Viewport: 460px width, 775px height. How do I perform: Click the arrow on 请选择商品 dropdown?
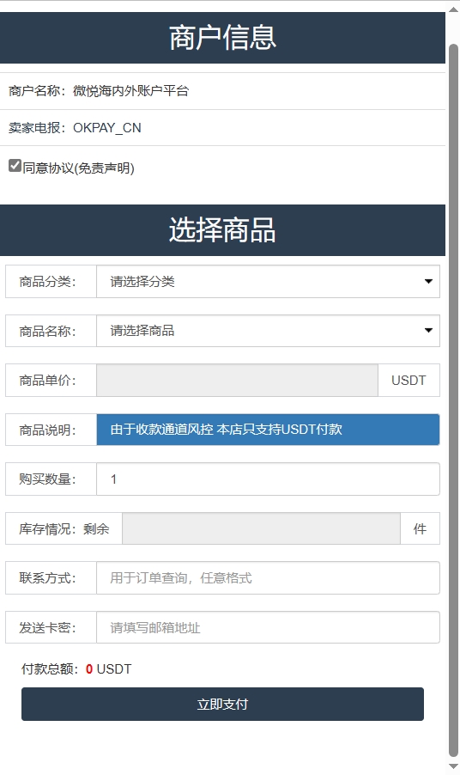428,330
